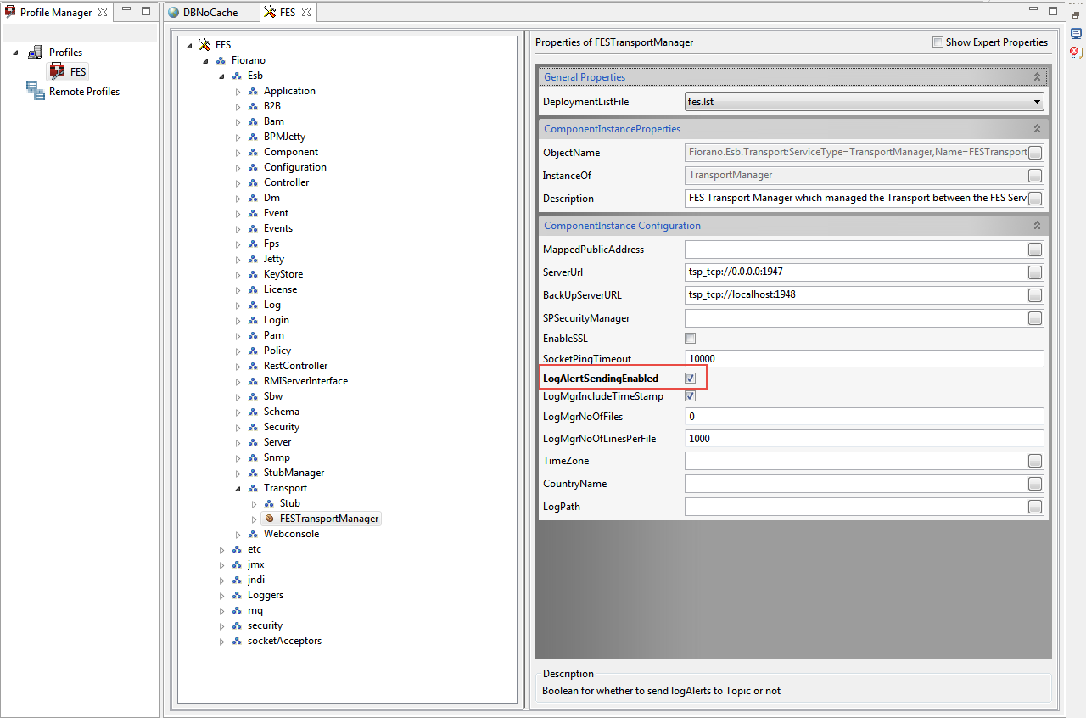The height and width of the screenshot is (718, 1086).
Task: Expand the Webconsole tree node
Action: pos(238,534)
